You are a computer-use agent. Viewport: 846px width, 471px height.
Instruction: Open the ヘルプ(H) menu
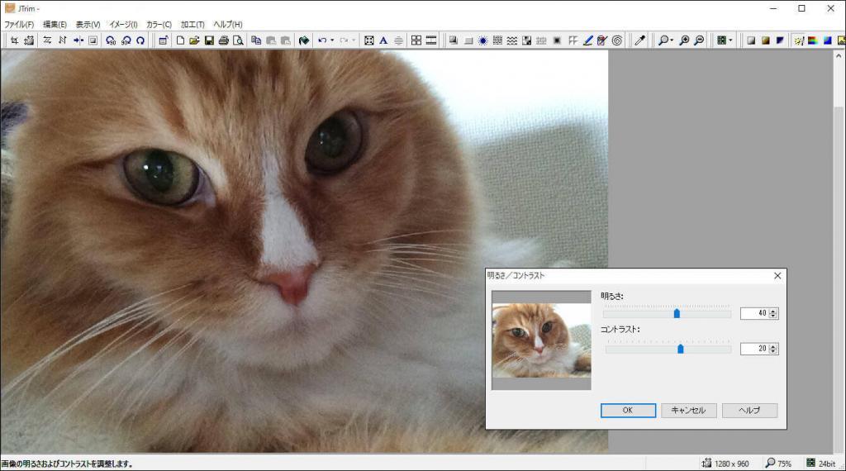click(x=228, y=24)
